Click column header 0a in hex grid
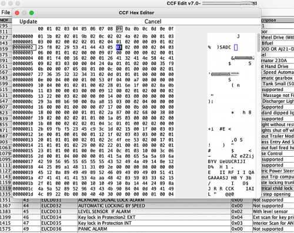This screenshot has height=233, width=294. 128,29
